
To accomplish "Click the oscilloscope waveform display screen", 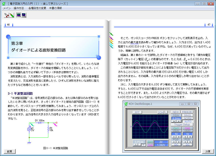I will [150, 127].
